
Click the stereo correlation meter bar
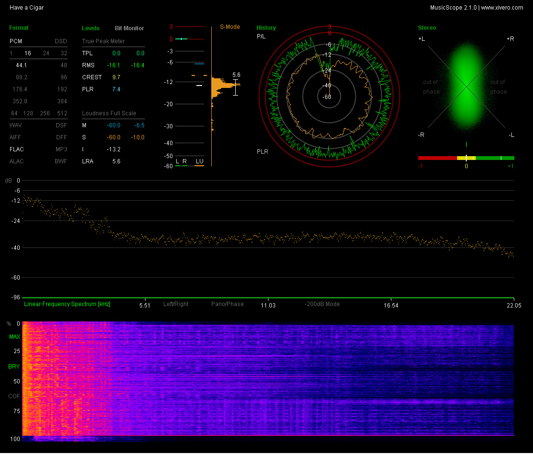coord(466,158)
